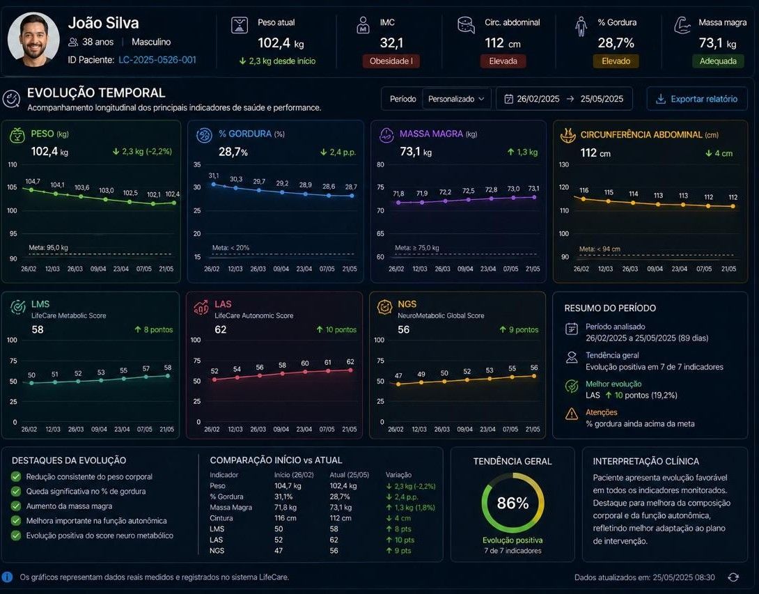Click '% gordura ainda acima da meta' text
This screenshot has height=594, width=759.
click(640, 423)
